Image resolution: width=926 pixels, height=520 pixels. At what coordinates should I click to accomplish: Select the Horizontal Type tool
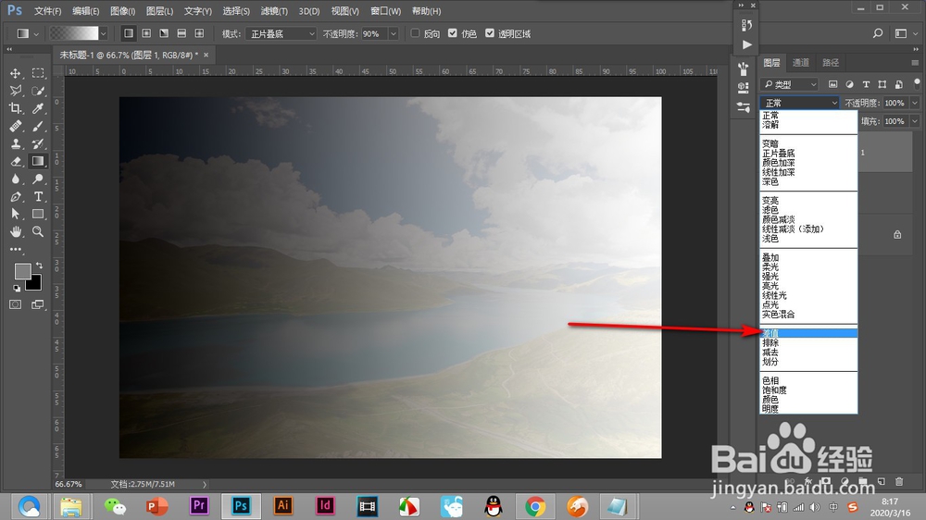point(38,196)
